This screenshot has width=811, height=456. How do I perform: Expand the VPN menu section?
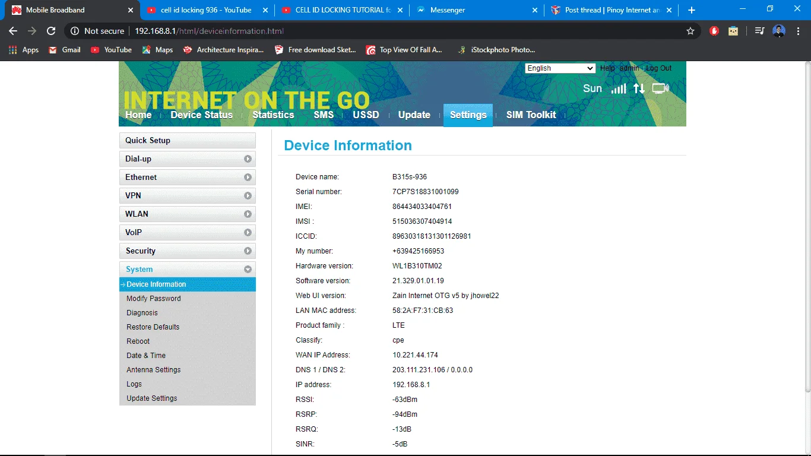coord(188,196)
